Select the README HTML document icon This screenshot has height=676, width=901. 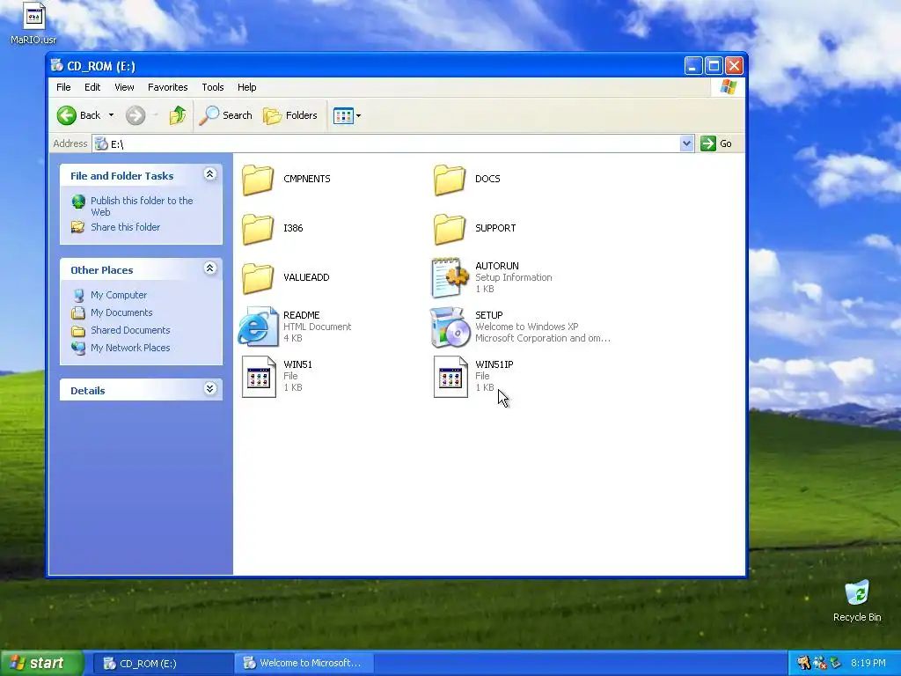(258, 327)
